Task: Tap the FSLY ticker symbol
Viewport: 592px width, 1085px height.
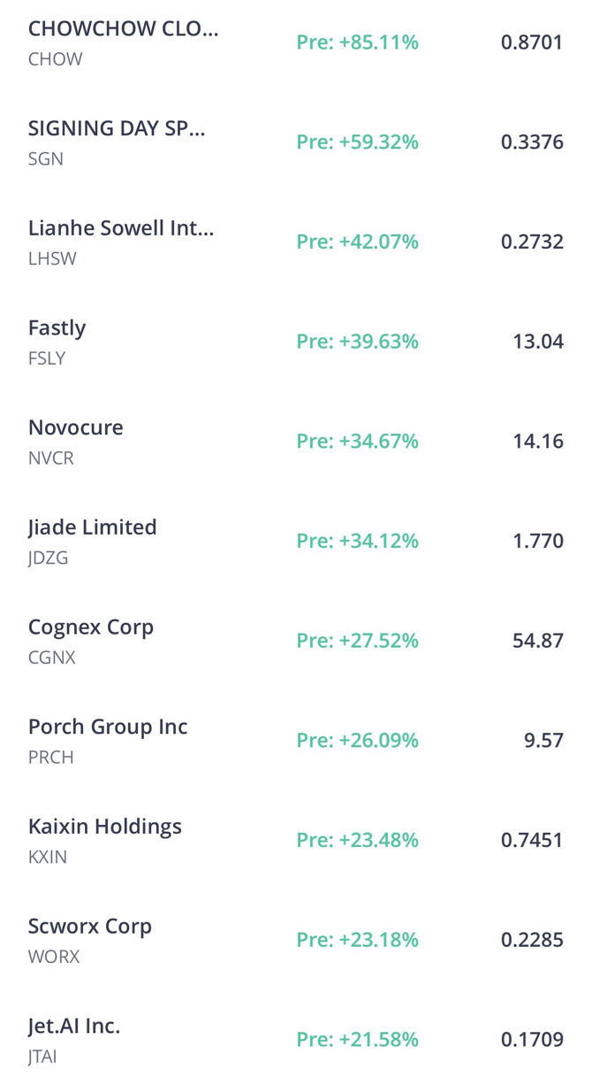Action: click(x=47, y=358)
